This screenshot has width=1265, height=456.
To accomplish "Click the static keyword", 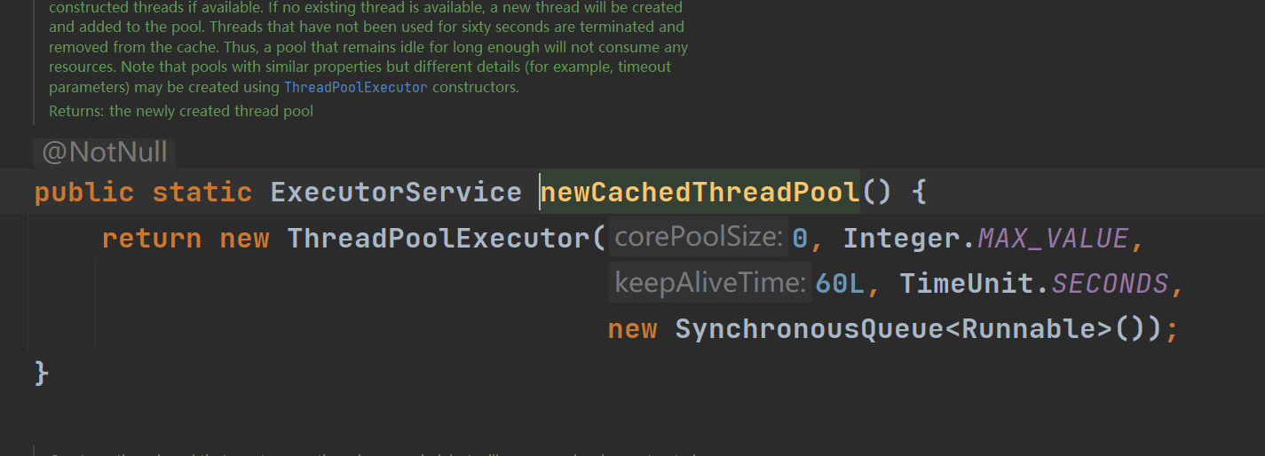I will point(202,193).
